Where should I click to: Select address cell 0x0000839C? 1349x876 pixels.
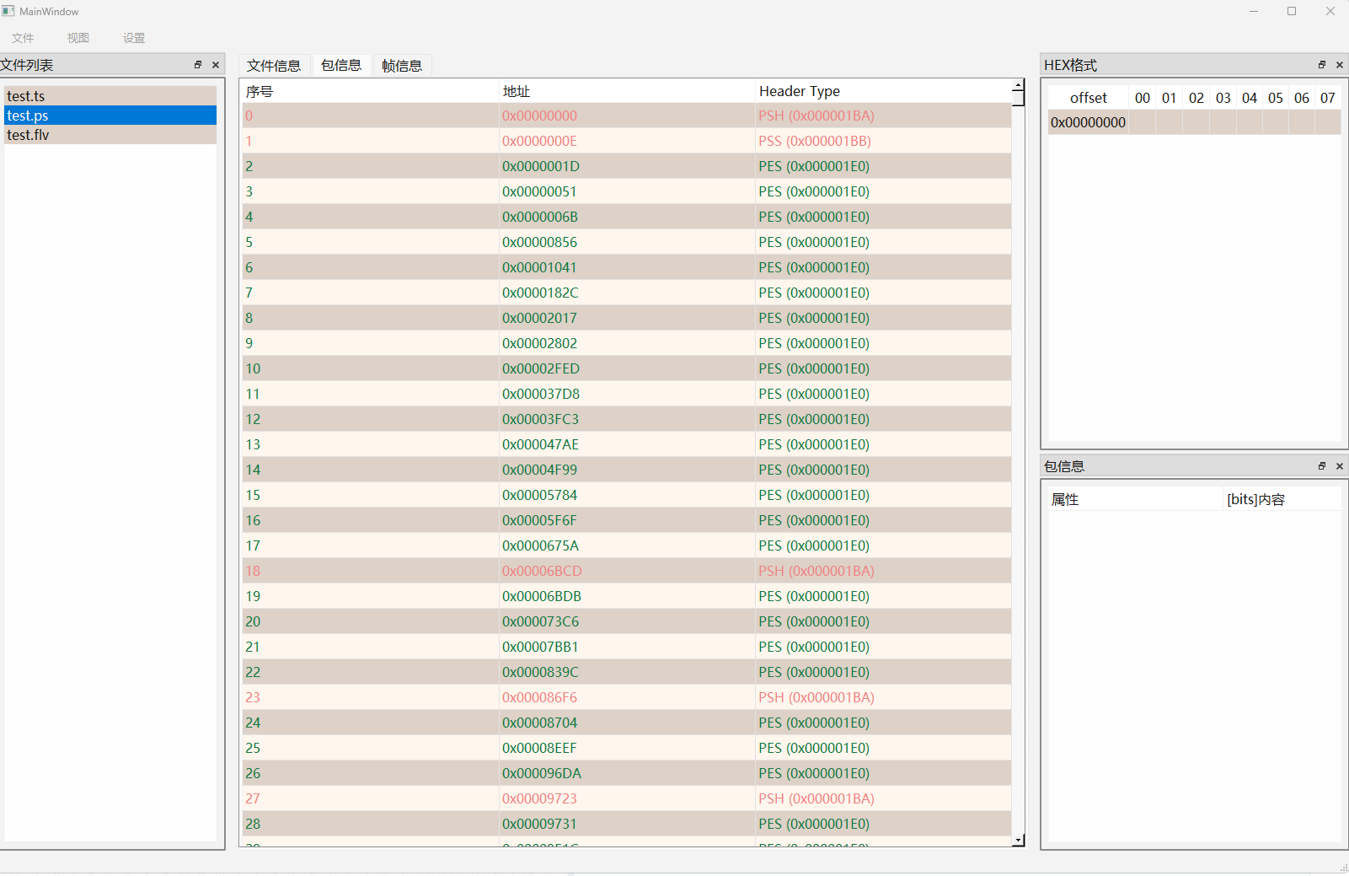(627, 672)
